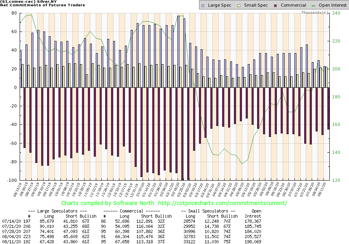Click the Thousands(K) axis unit label
This screenshot has height=244, width=349.
pos(315,13)
